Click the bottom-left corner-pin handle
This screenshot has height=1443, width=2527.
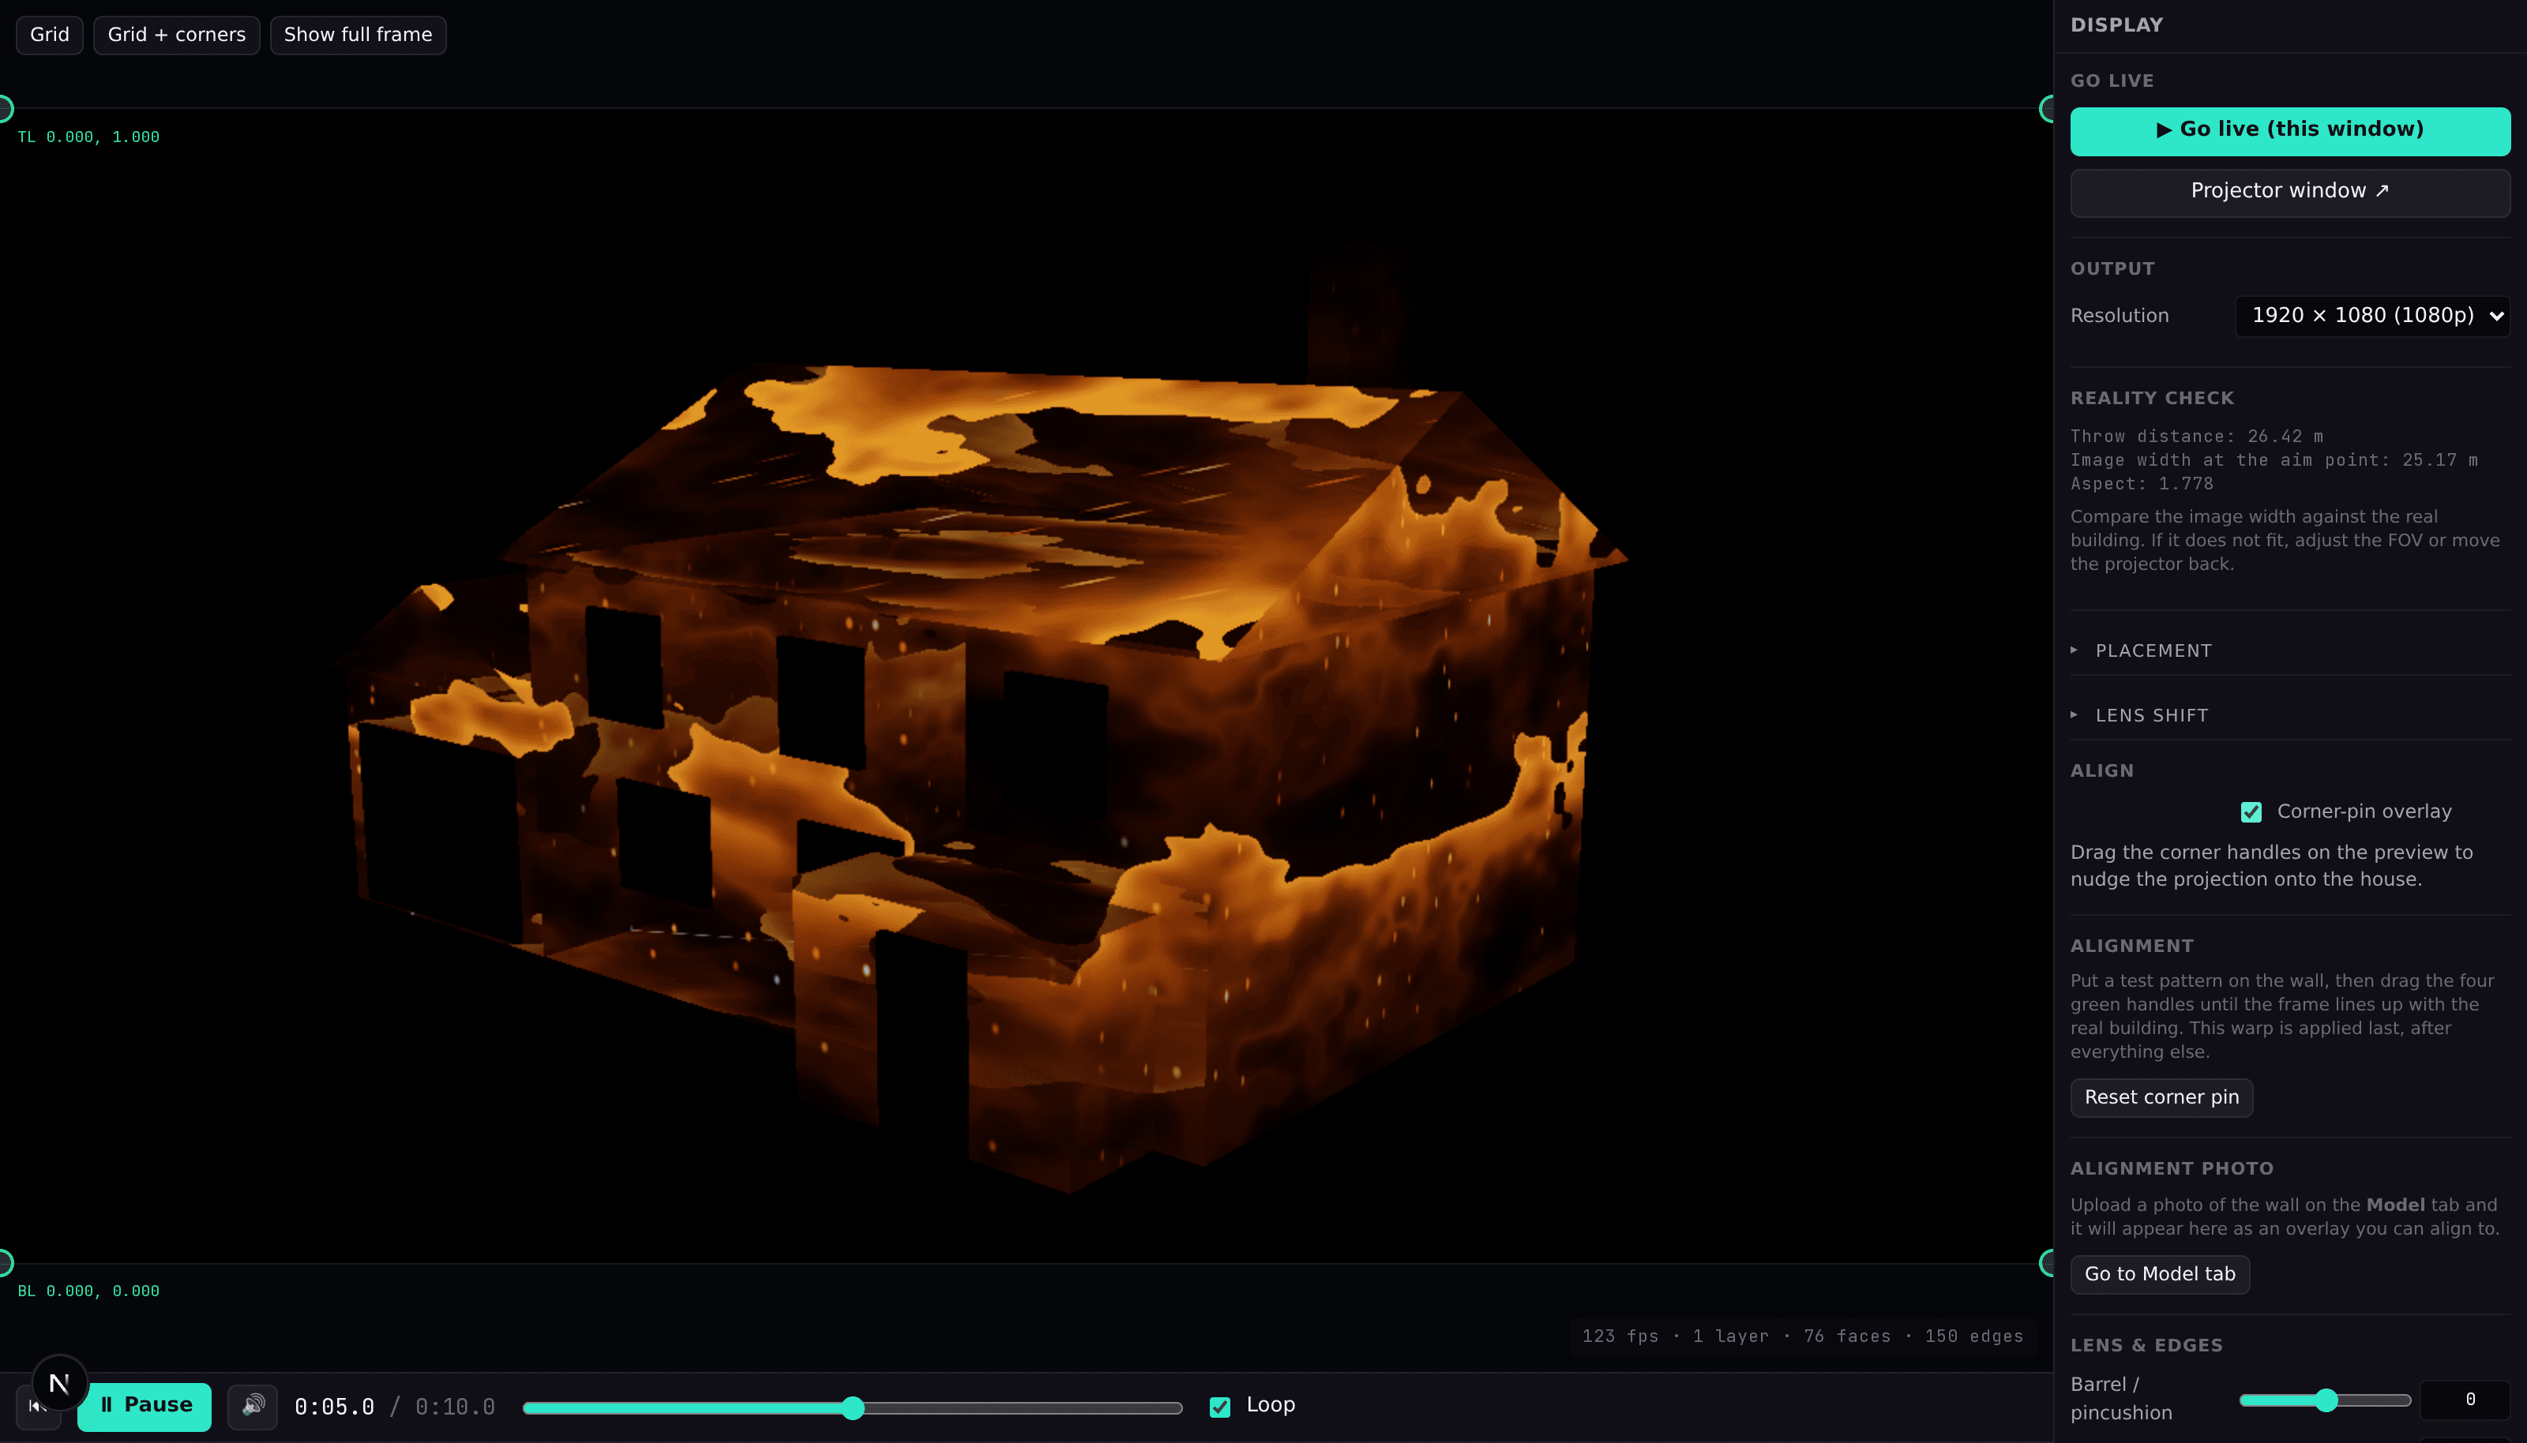tap(3, 1263)
